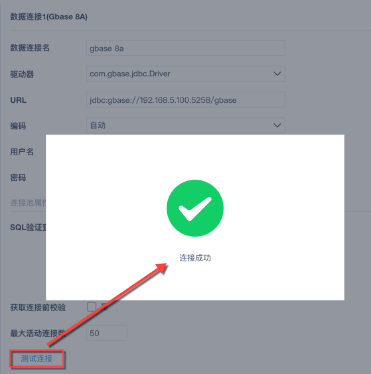Screen dimensions: 371x374
Task: Click the 驱动器 label
Action: click(x=22, y=74)
